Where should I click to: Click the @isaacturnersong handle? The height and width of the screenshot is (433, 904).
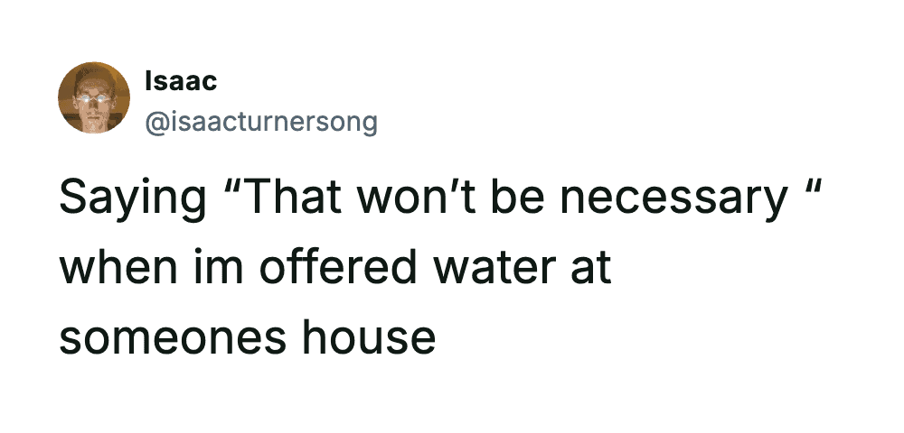coord(260,120)
